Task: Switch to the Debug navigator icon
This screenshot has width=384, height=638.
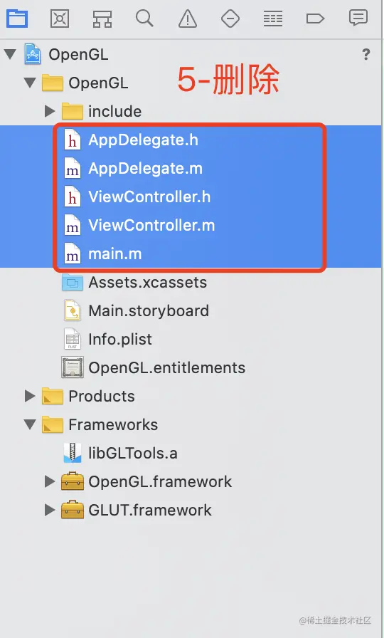Action: point(272,19)
